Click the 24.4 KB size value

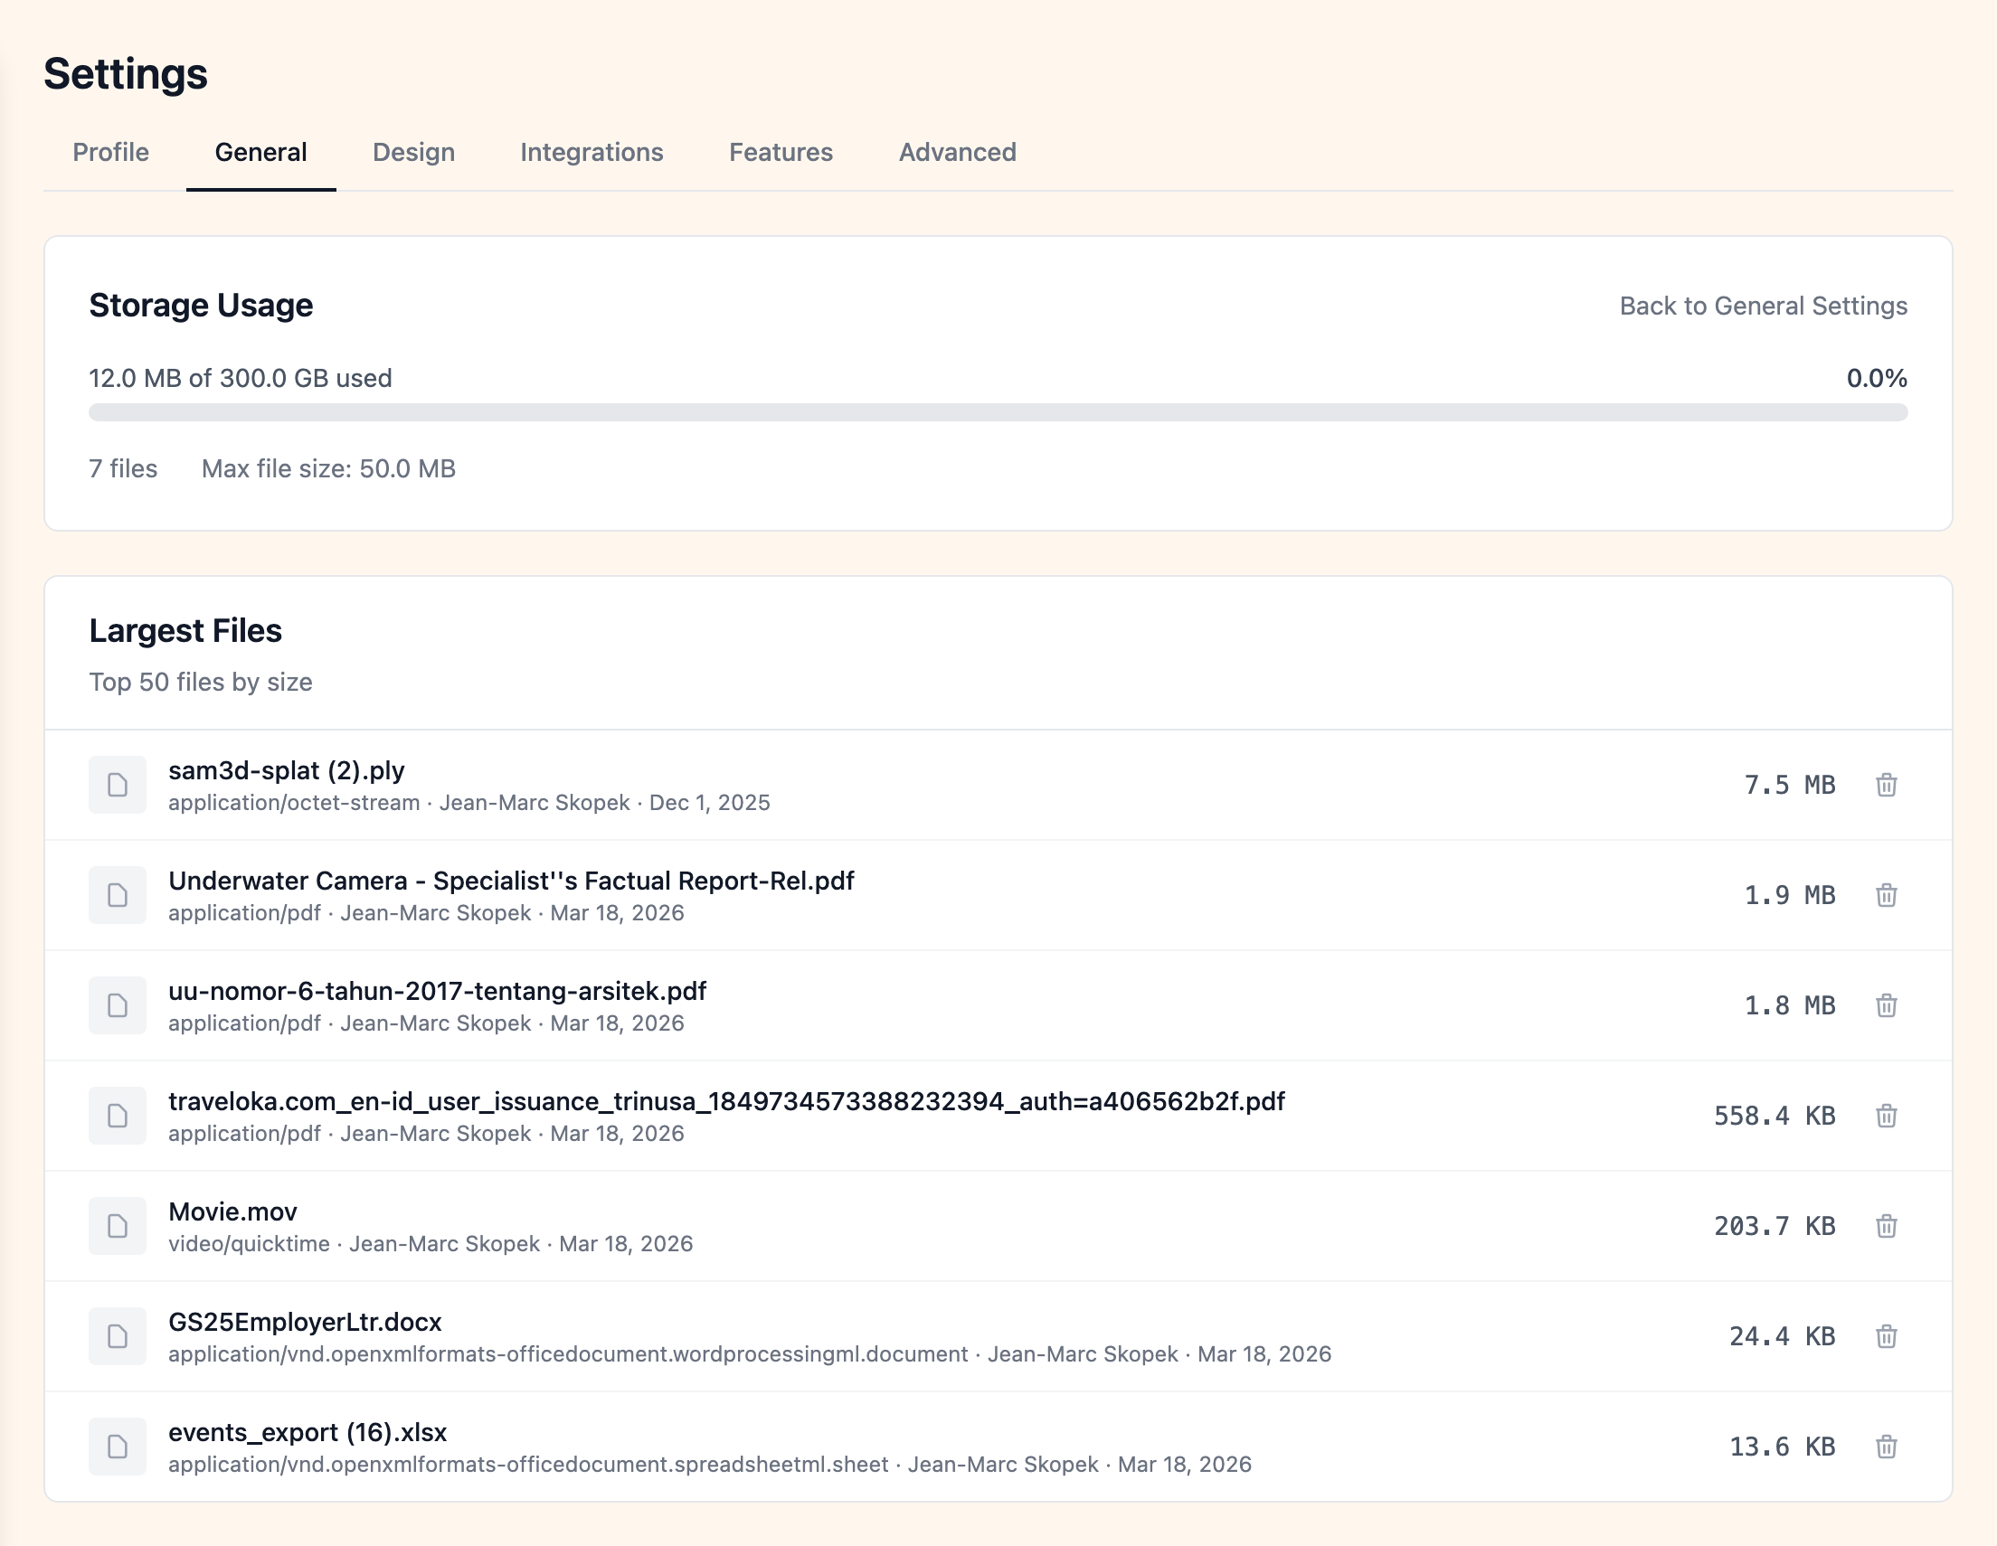click(x=1782, y=1336)
